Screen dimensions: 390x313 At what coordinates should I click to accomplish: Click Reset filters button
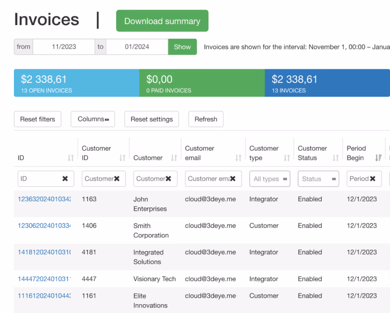pos(37,119)
